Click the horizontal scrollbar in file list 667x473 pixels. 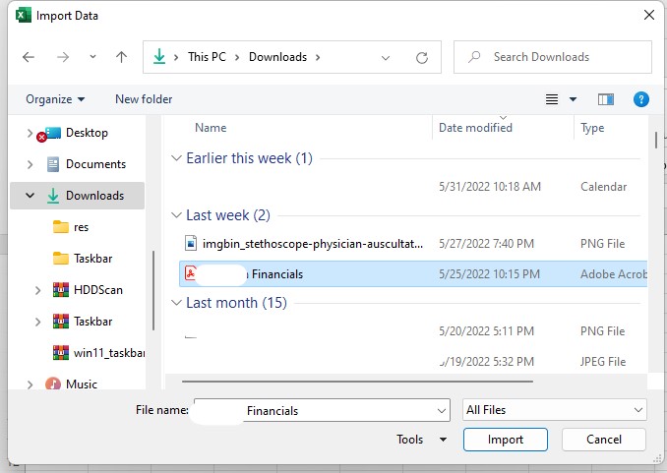pos(357,382)
